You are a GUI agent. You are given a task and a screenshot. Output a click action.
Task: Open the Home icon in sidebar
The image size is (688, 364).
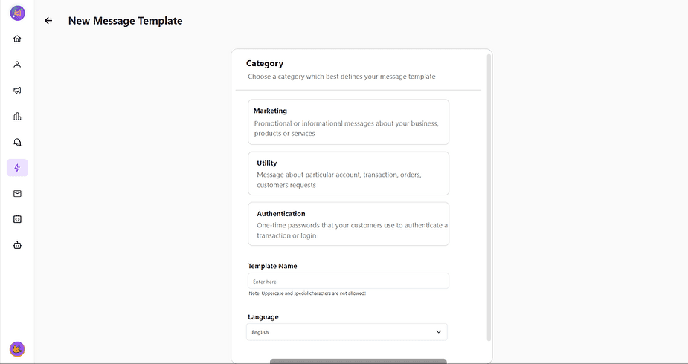17,39
